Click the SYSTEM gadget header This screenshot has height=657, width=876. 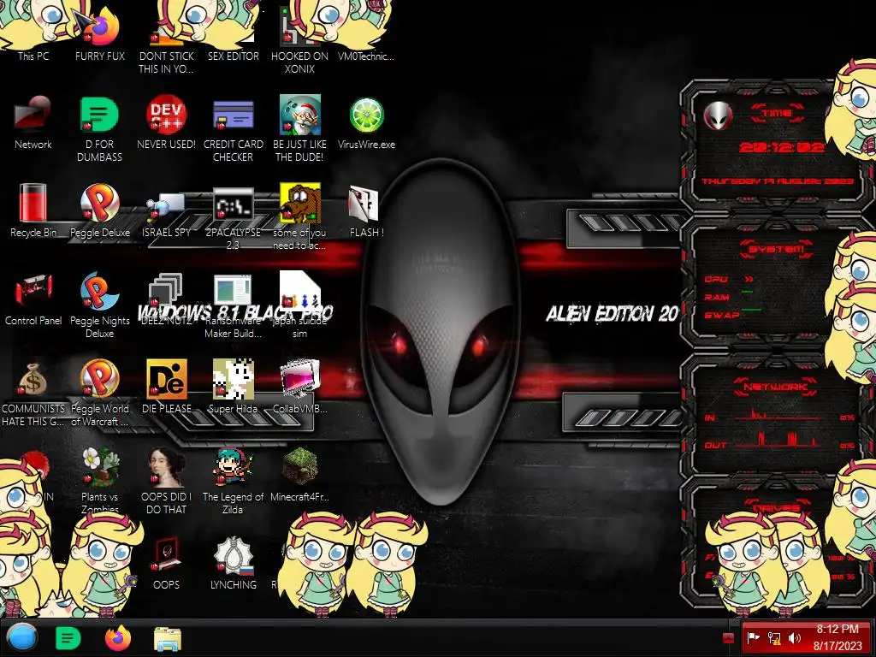point(776,249)
